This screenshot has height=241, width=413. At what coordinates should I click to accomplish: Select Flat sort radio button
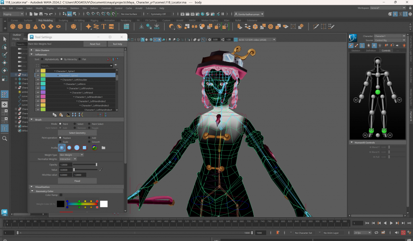(x=79, y=59)
